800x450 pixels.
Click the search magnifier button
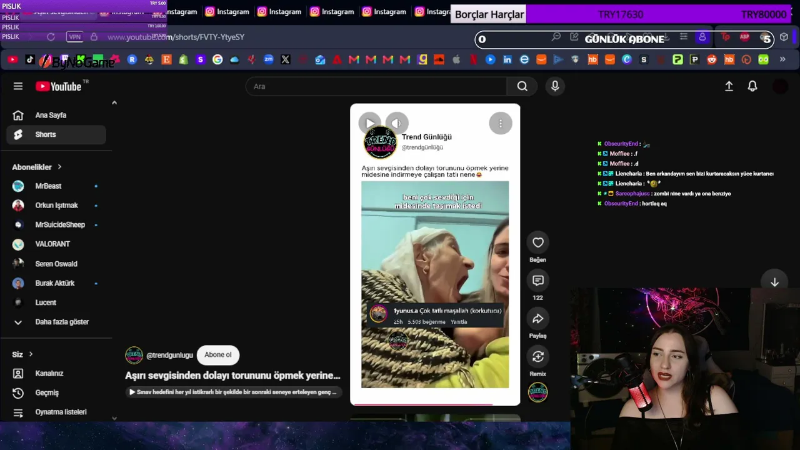tap(522, 86)
